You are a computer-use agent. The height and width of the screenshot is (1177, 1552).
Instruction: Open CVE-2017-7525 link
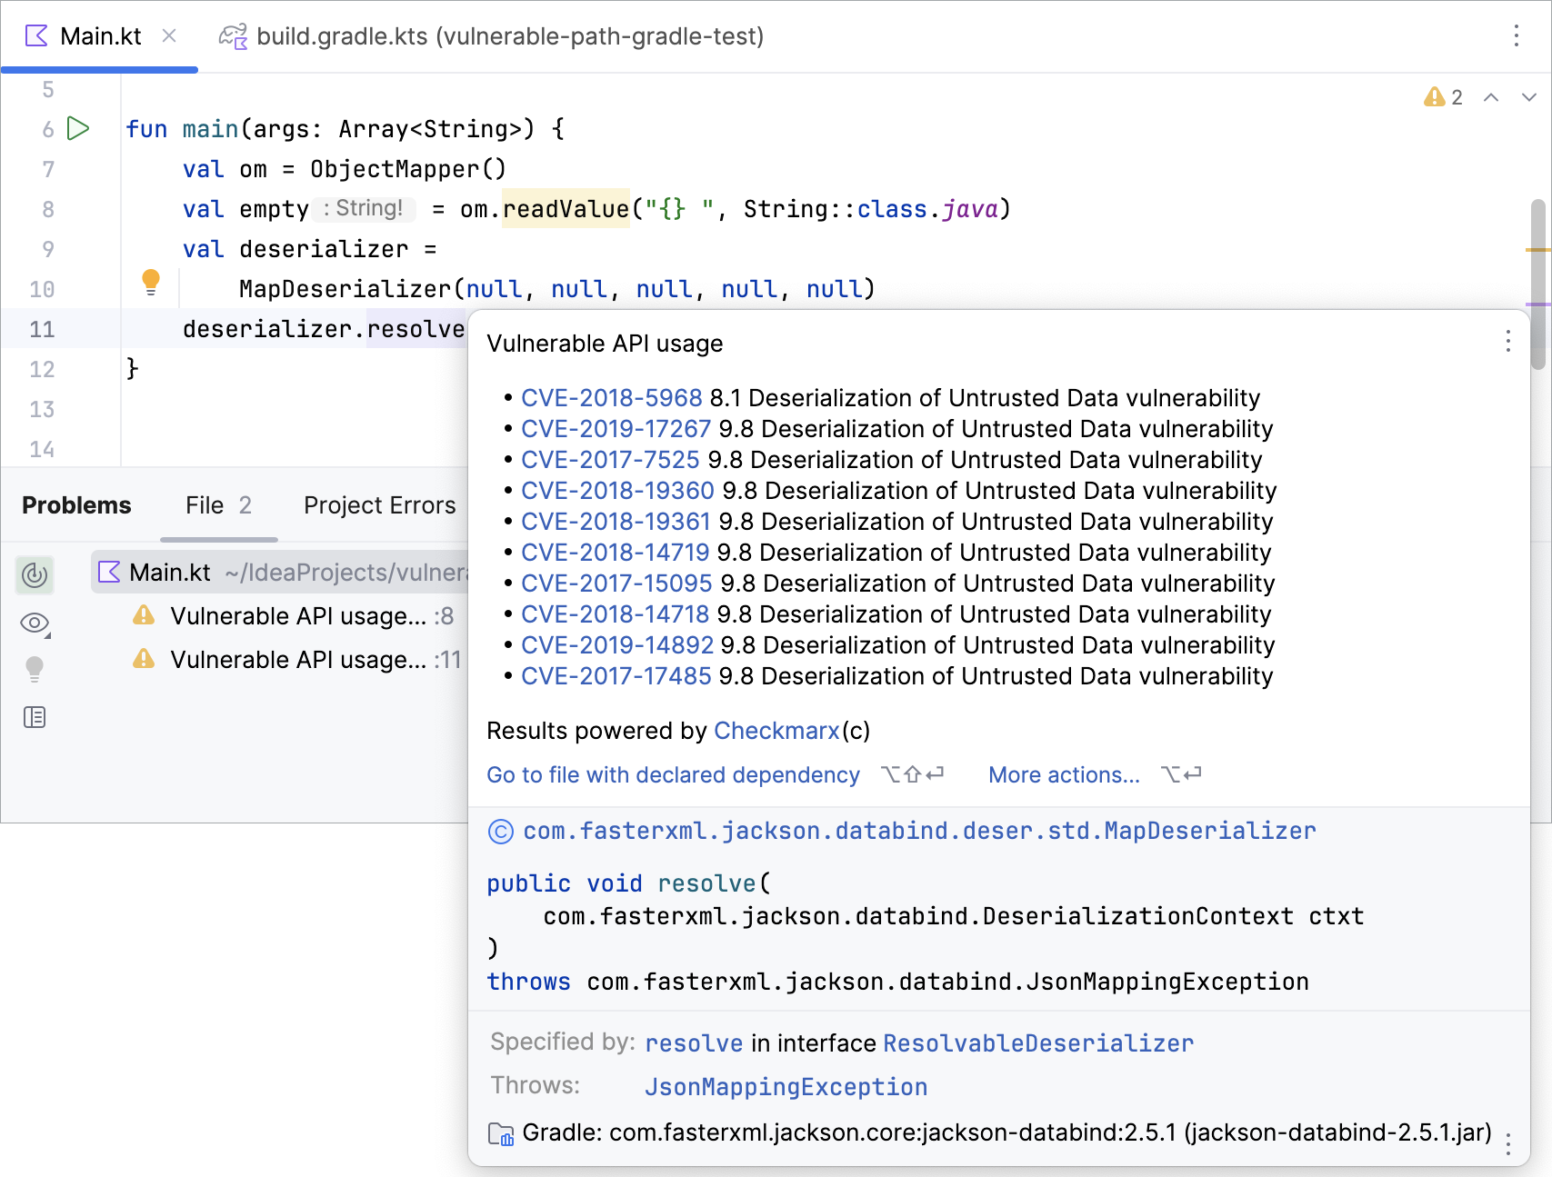[x=610, y=460]
